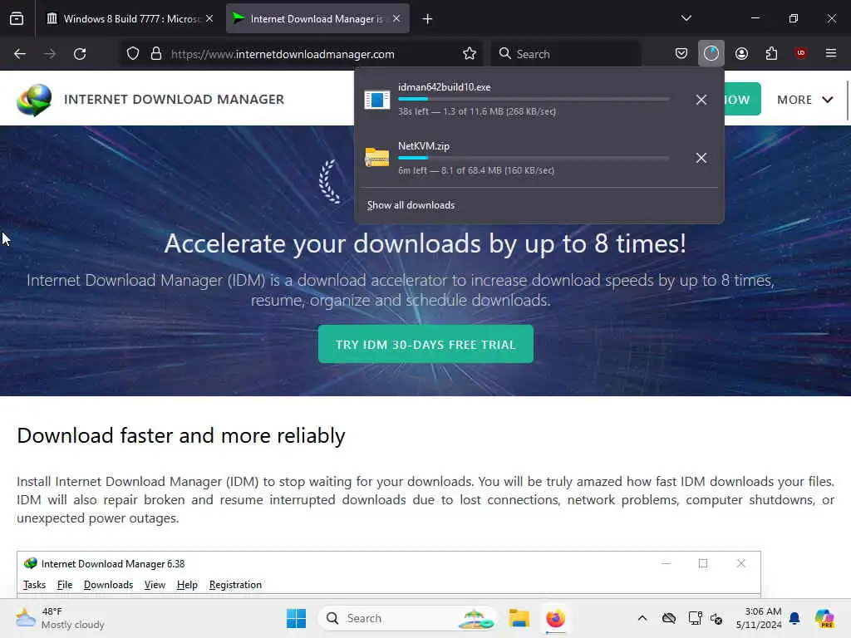Open the Extensions puzzle icon
This screenshot has width=851, height=638.
click(771, 54)
